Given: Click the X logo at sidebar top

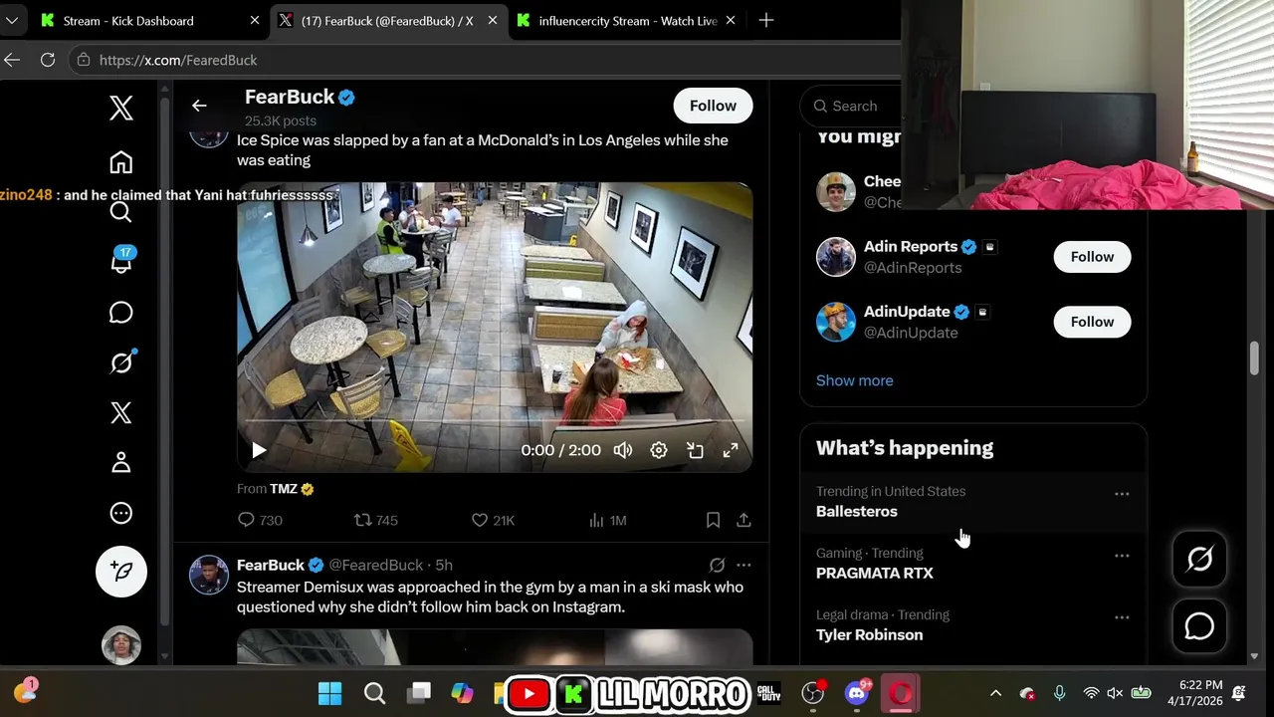Looking at the screenshot, I should (121, 109).
